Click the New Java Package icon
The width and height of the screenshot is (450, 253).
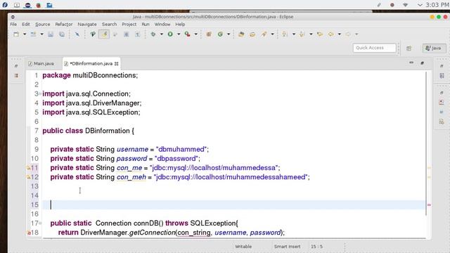tap(209, 34)
